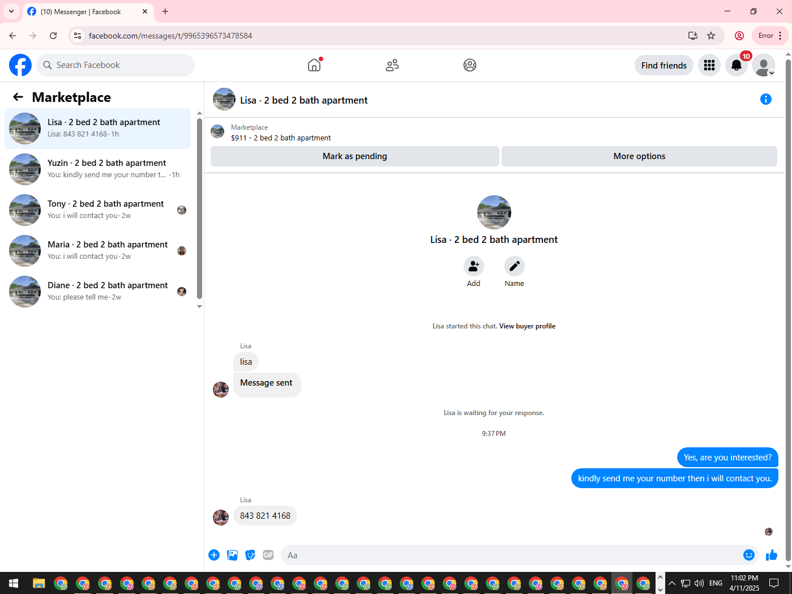792x594 pixels.
Task: Open conversation information icon
Action: point(766,100)
